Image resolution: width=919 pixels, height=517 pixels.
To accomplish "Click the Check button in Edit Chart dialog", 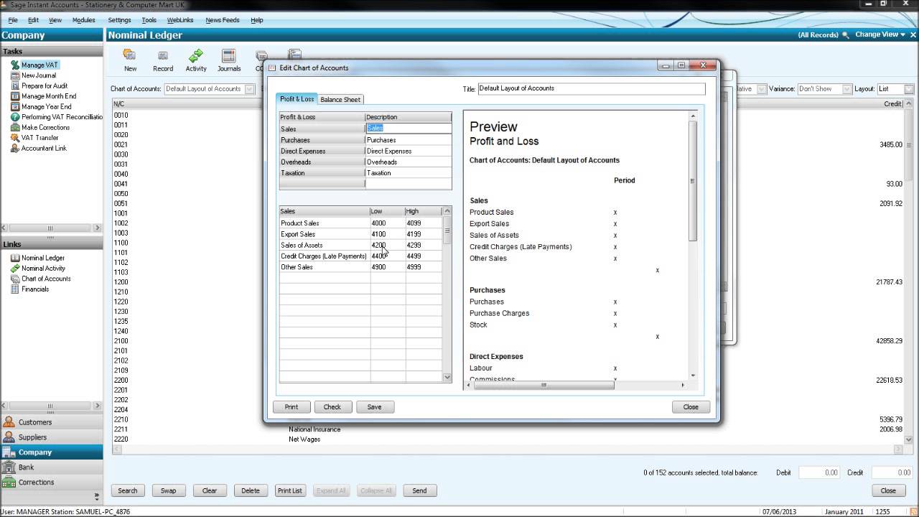I will coord(332,406).
